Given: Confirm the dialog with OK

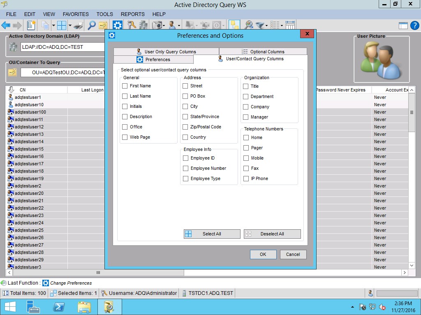Looking at the screenshot, I should pos(263,254).
